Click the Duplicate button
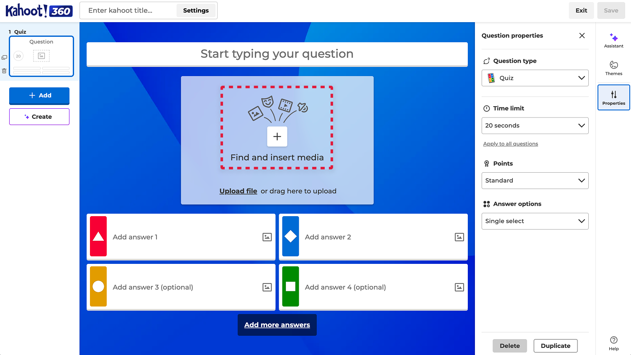The height and width of the screenshot is (355, 631). pos(555,346)
